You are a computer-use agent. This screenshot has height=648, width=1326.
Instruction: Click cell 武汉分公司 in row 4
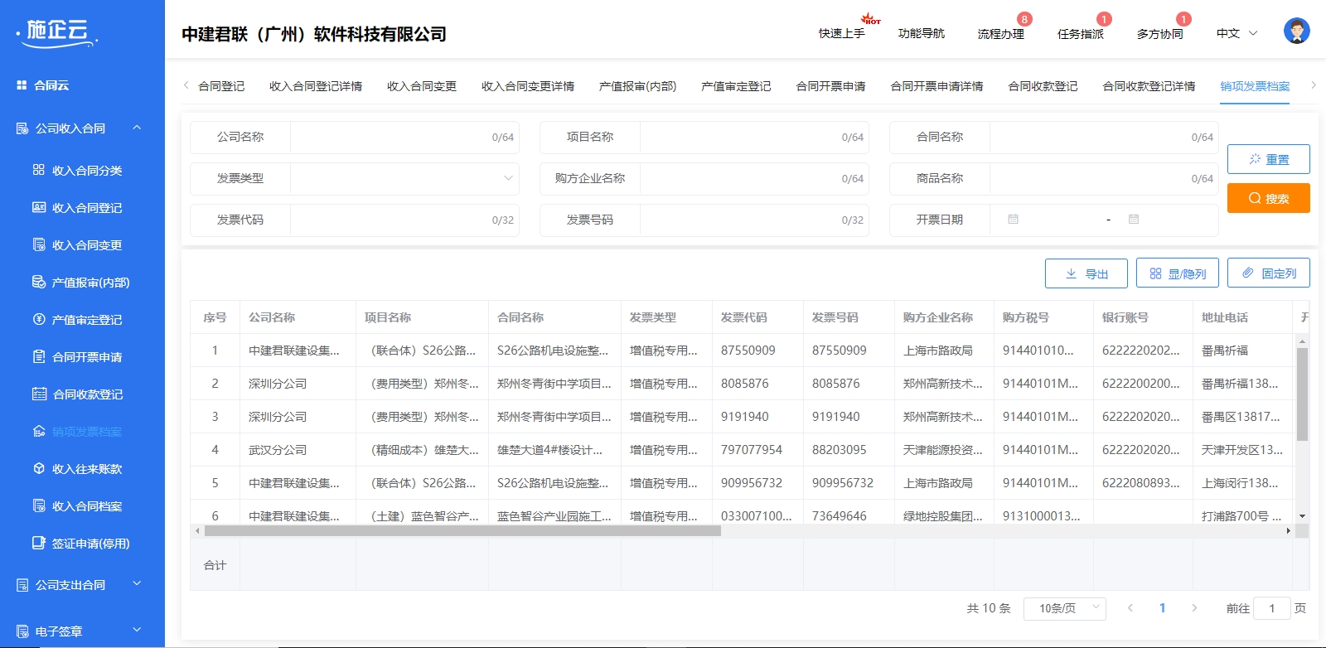[278, 450]
